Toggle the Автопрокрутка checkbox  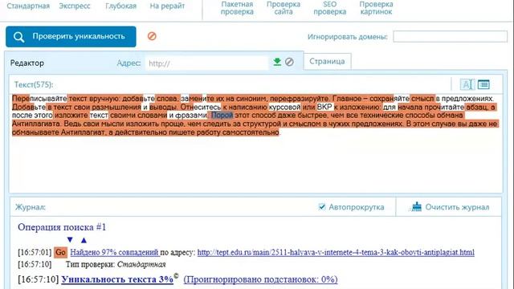pos(322,207)
